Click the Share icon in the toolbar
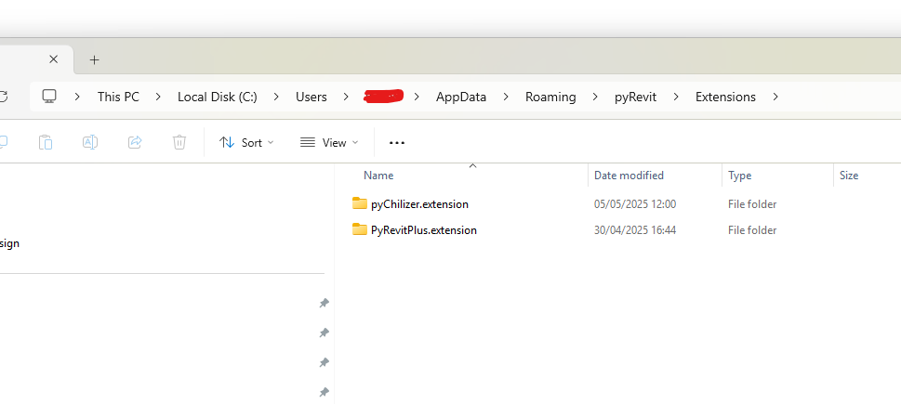 click(x=135, y=142)
